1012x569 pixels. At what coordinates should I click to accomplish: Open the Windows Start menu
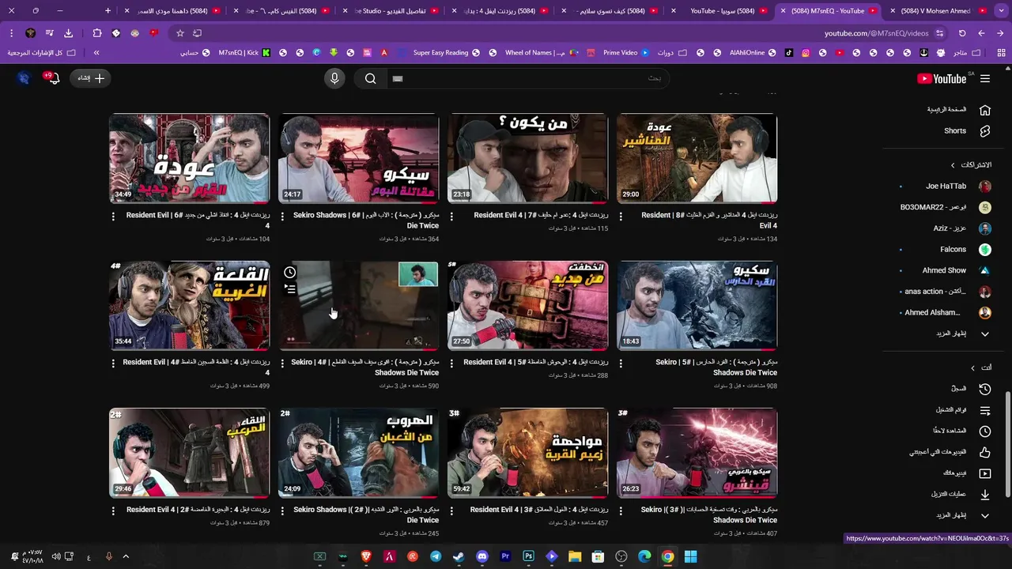(x=690, y=556)
